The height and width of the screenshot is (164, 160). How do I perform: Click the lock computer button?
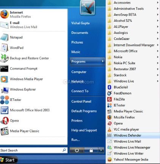(91, 150)
